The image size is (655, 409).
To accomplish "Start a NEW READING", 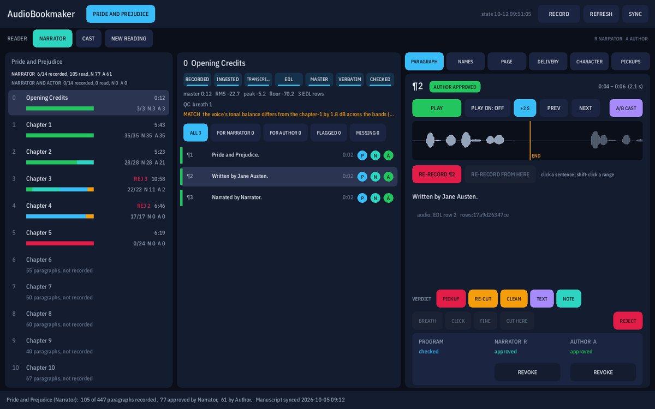I will (129, 39).
